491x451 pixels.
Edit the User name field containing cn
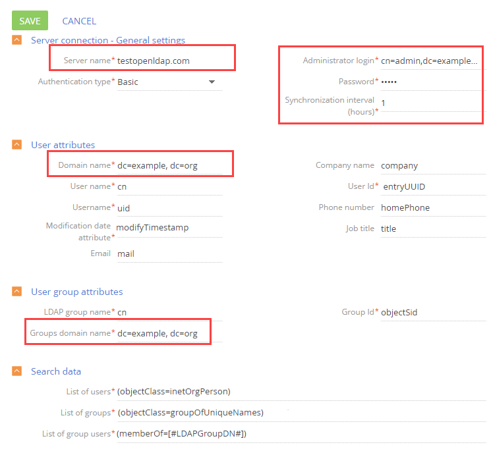[170, 187]
